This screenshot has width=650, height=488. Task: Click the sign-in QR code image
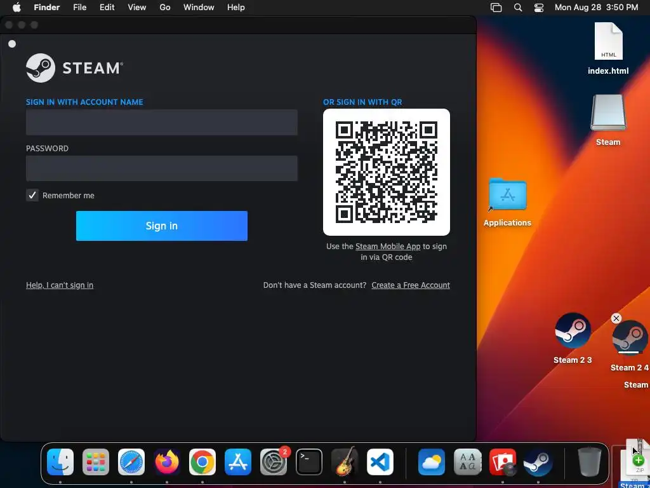click(387, 172)
